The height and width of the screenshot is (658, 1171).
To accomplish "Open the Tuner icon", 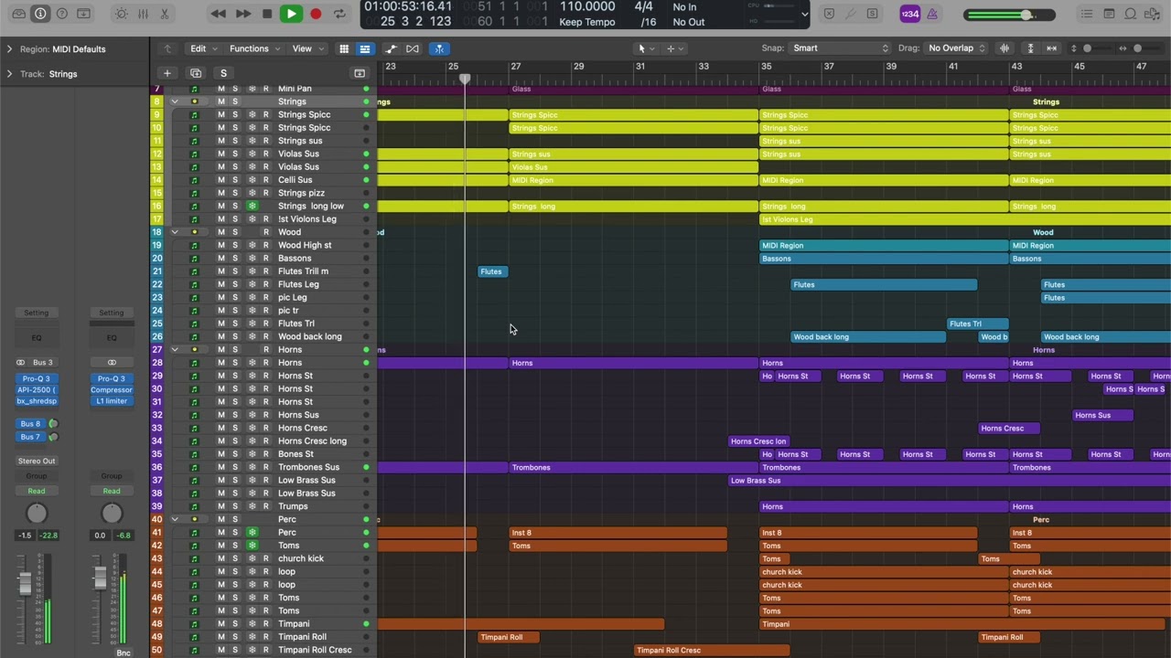I will (851, 14).
